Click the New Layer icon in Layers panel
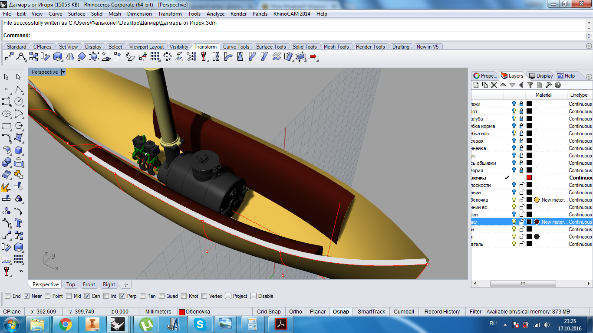 point(476,85)
